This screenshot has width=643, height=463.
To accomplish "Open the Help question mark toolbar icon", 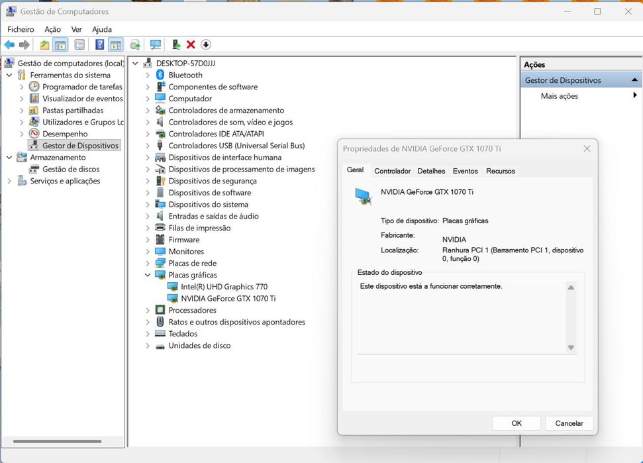I will pyautogui.click(x=99, y=44).
